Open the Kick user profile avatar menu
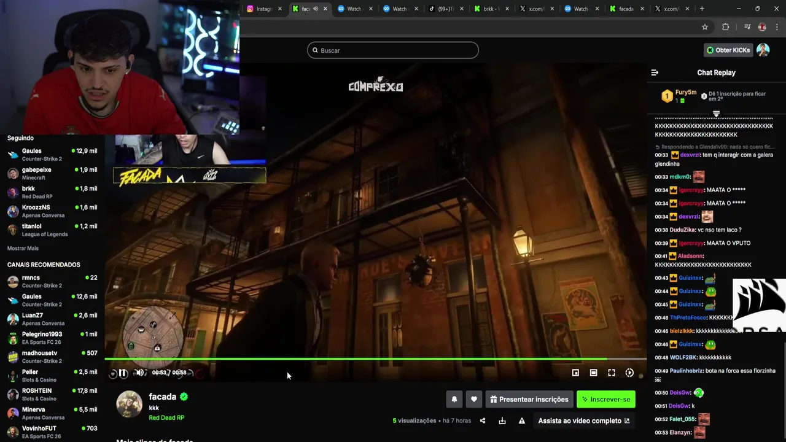786x442 pixels. pos(763,50)
